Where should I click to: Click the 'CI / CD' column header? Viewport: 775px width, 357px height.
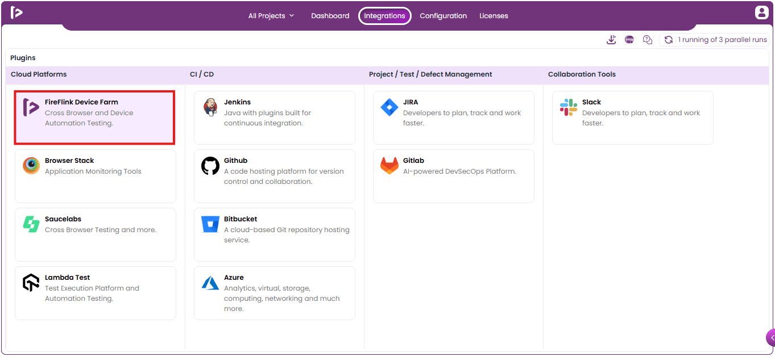pos(202,74)
